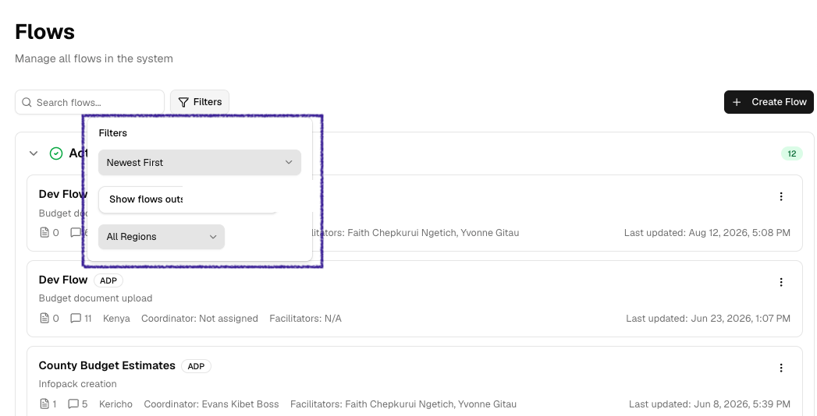
Task: Click Kenya region label
Action: 117,319
